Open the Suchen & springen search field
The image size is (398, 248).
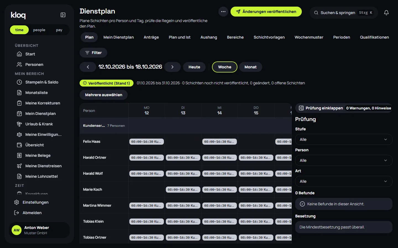(344, 13)
